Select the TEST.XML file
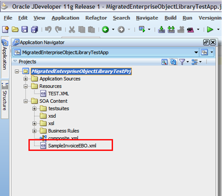 pos(58,94)
